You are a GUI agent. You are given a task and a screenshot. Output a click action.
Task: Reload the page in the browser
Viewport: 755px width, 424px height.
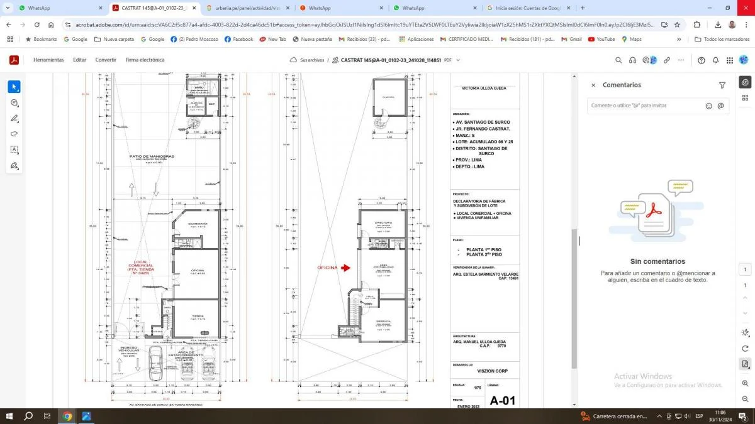click(36, 24)
